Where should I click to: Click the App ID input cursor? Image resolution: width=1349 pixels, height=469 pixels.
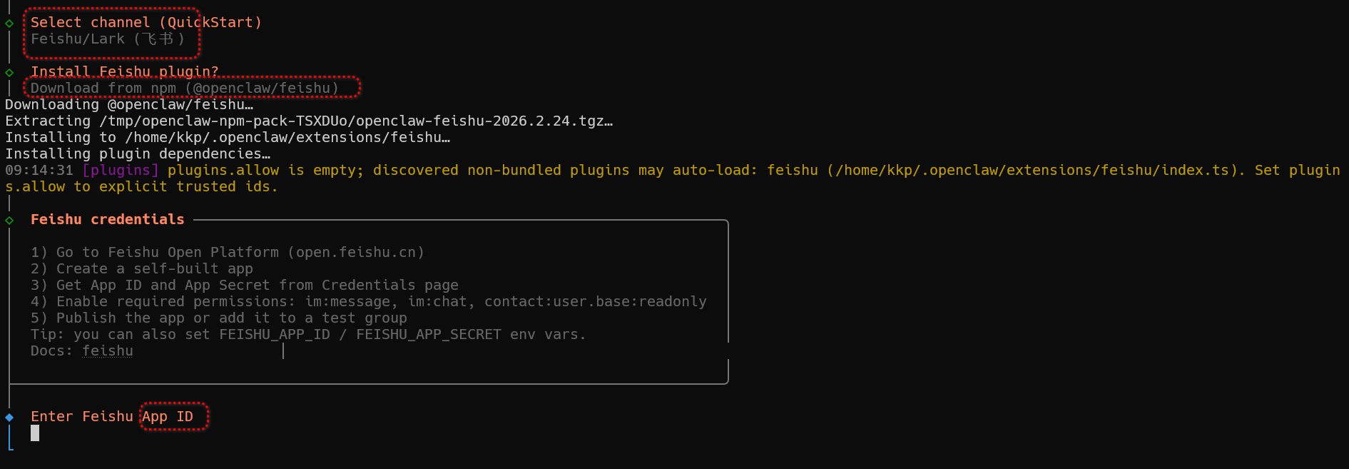pyautogui.click(x=35, y=433)
